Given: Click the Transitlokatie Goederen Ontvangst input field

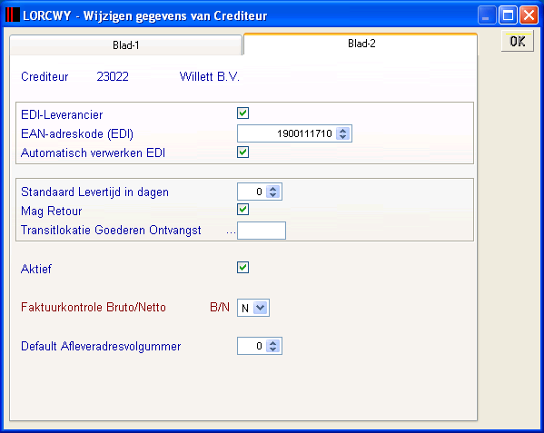Looking at the screenshot, I should [x=262, y=231].
